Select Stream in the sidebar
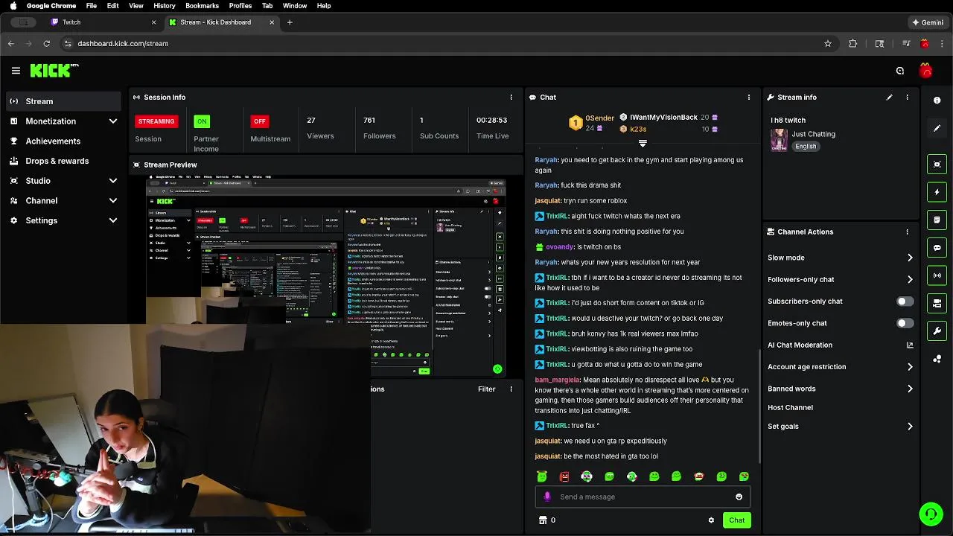This screenshot has width=953, height=536. pyautogui.click(x=63, y=101)
